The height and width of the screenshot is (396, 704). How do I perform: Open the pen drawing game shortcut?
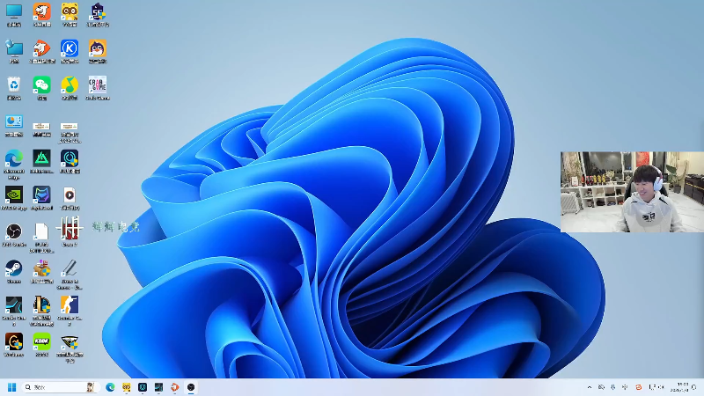tap(70, 275)
